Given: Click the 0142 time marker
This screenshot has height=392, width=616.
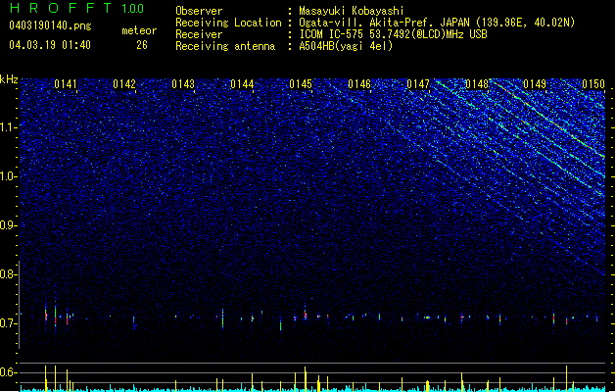Looking at the screenshot, I should (x=124, y=84).
